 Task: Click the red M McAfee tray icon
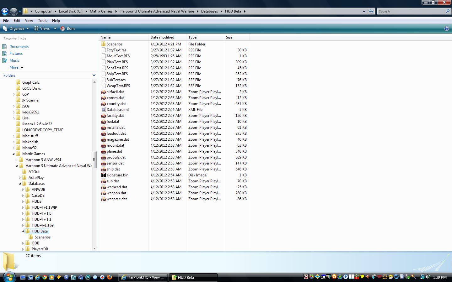(x=306, y=277)
